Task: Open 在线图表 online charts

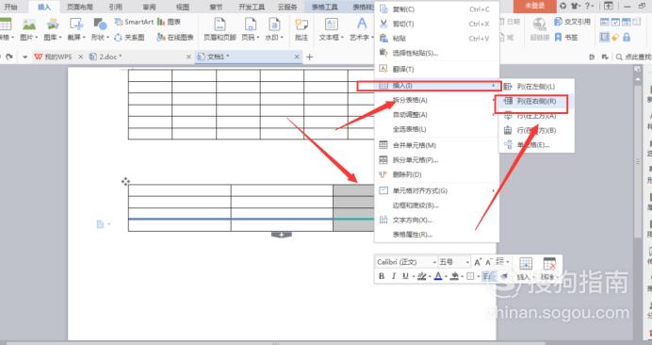Action: [175, 38]
